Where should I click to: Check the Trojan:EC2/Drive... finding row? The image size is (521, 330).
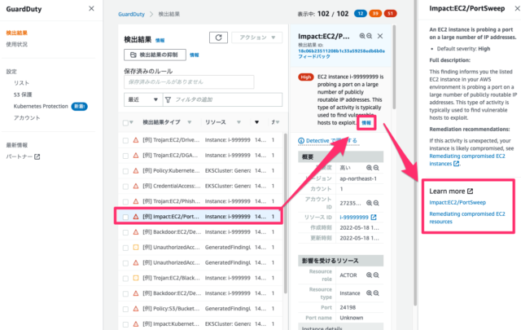tap(125, 140)
